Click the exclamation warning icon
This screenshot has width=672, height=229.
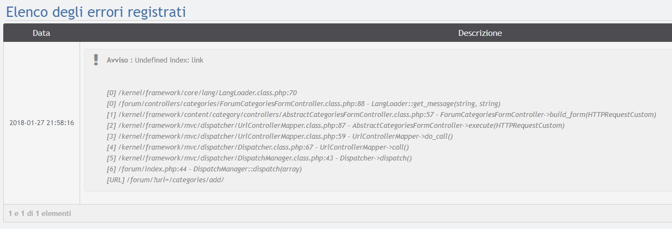pyautogui.click(x=96, y=59)
